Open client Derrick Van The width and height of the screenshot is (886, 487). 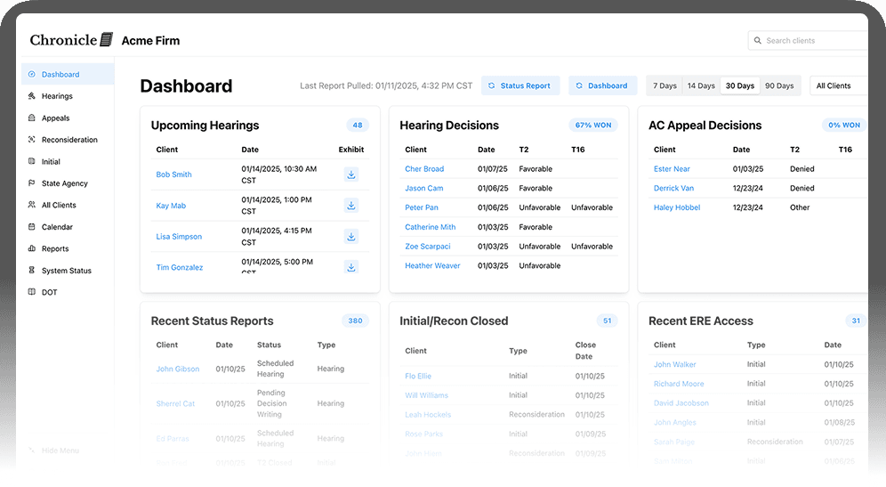tap(673, 188)
